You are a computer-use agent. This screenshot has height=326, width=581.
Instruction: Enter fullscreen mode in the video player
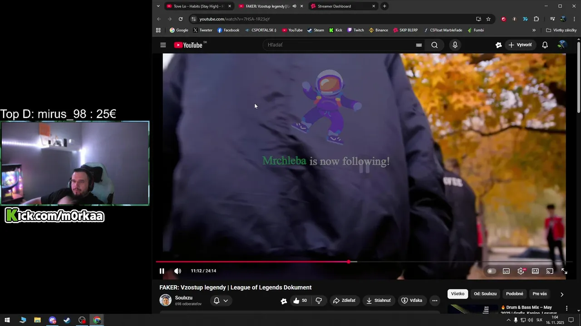tap(564, 271)
